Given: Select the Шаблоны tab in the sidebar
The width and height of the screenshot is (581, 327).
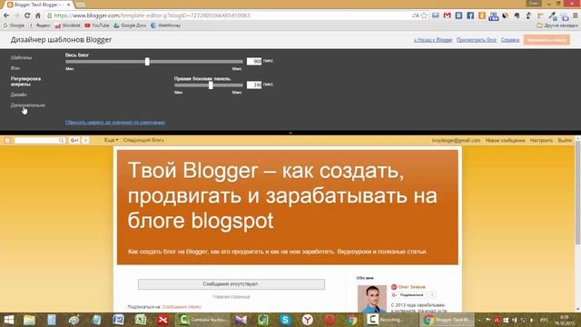Looking at the screenshot, I should pos(21,58).
